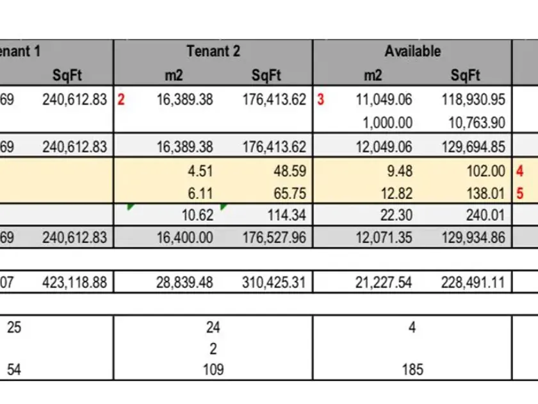
Task: Select the 16,400.00 total cell
Action: coord(184,237)
